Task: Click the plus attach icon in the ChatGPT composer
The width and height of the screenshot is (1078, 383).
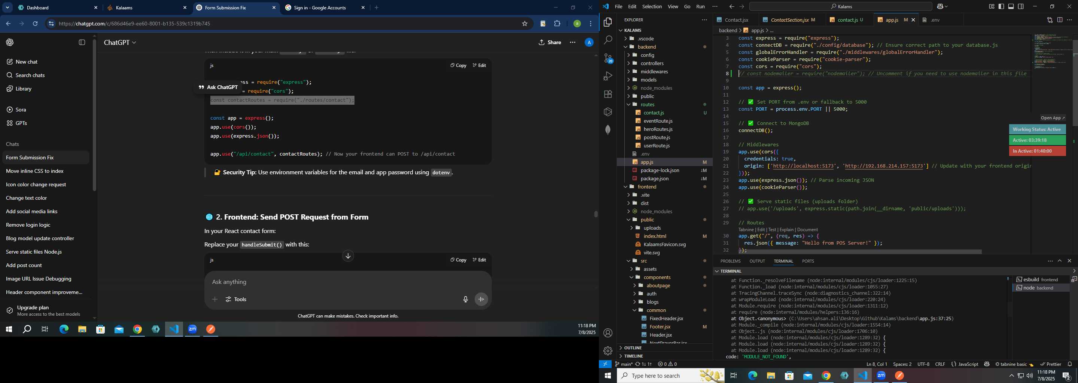Action: 215,299
